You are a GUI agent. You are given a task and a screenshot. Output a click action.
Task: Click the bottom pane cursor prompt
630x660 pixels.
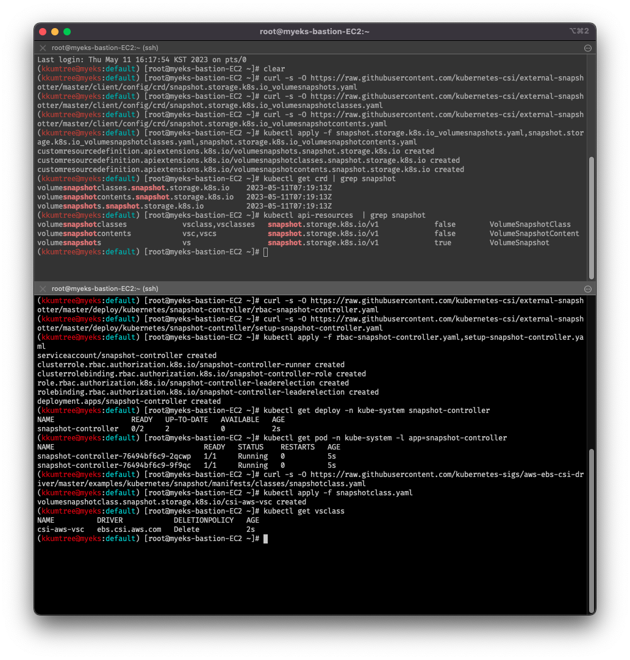pyautogui.click(x=265, y=539)
